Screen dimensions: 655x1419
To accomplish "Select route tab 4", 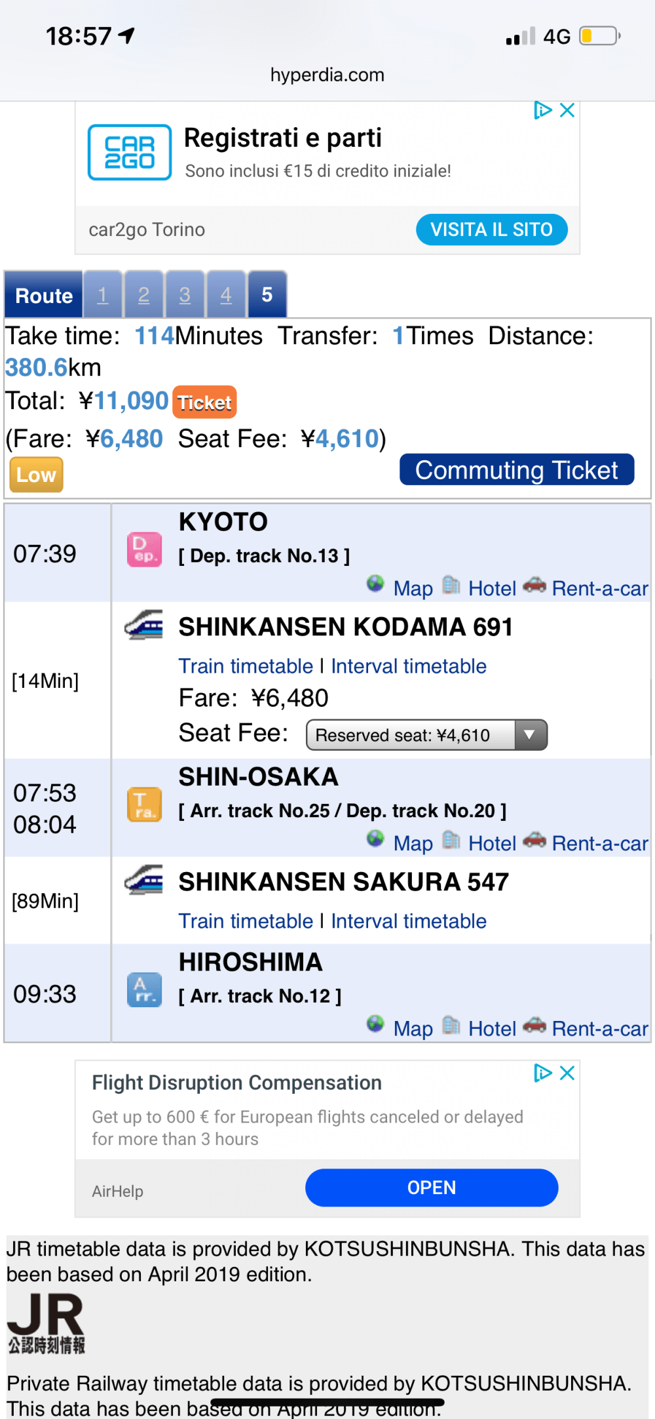I will point(226,295).
